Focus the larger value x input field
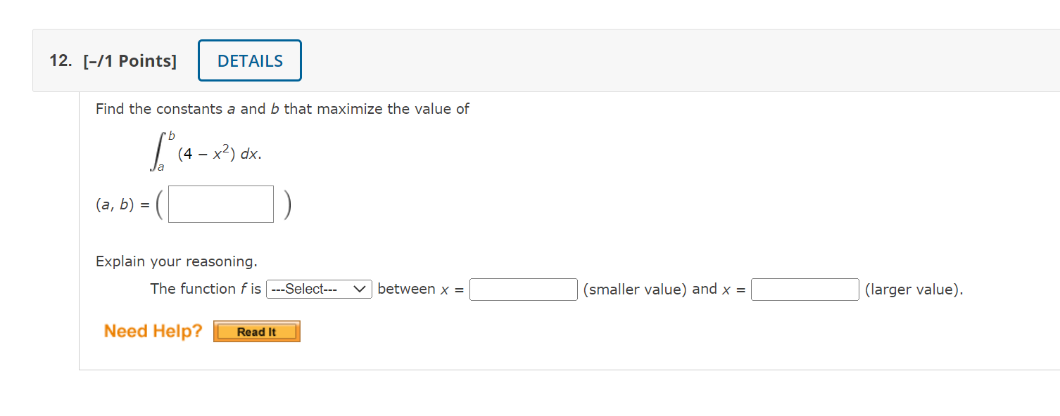This screenshot has height=416, width=1060. [x=805, y=290]
